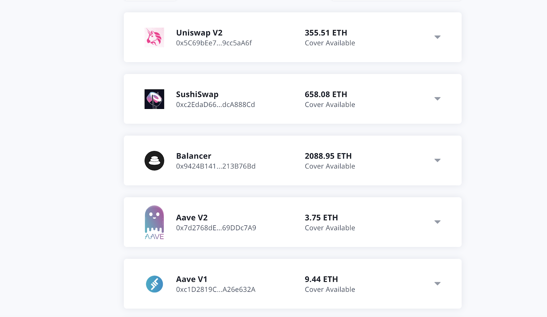
Task: Click address 0x7d2768dE...69DDc7A9
Action: [216, 228]
